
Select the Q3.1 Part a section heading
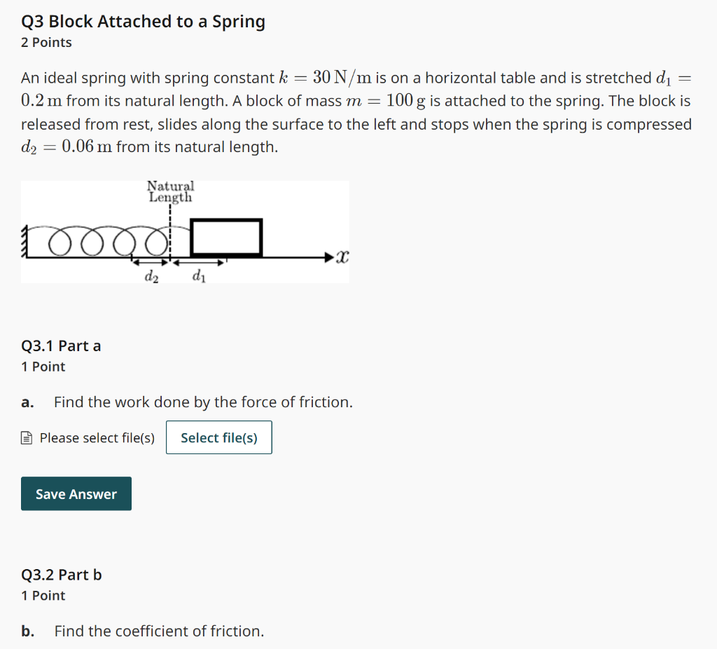point(60,346)
